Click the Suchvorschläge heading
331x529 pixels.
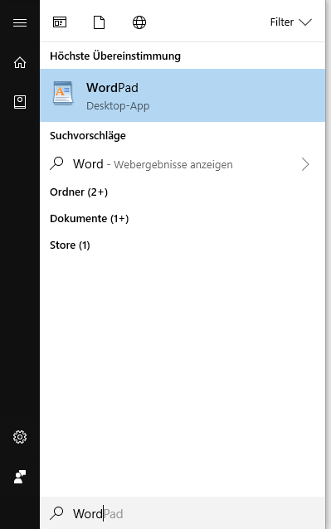point(88,136)
